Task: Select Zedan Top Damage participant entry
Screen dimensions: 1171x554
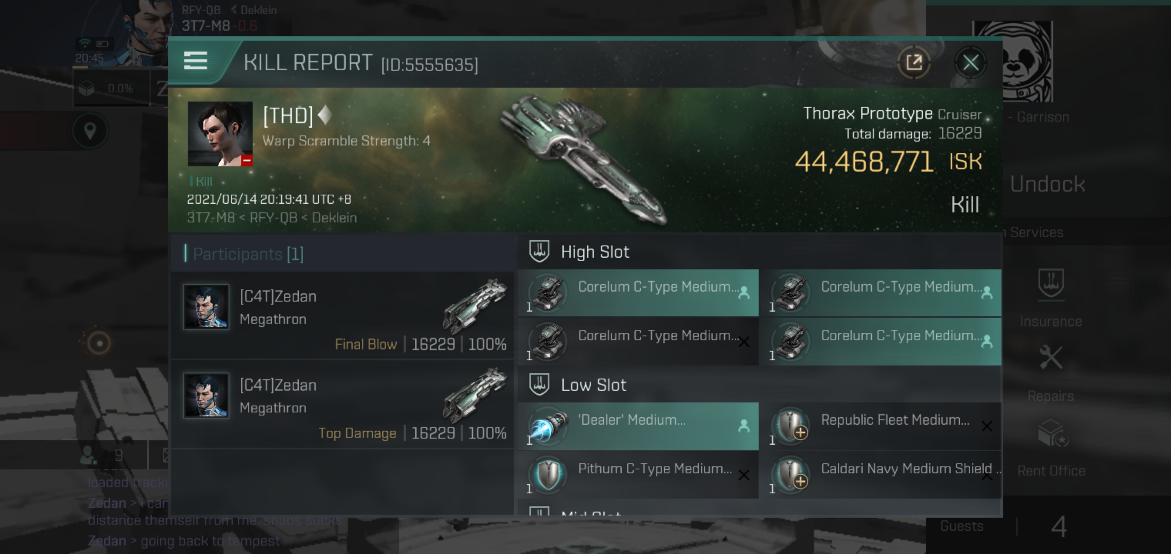Action: (x=342, y=404)
